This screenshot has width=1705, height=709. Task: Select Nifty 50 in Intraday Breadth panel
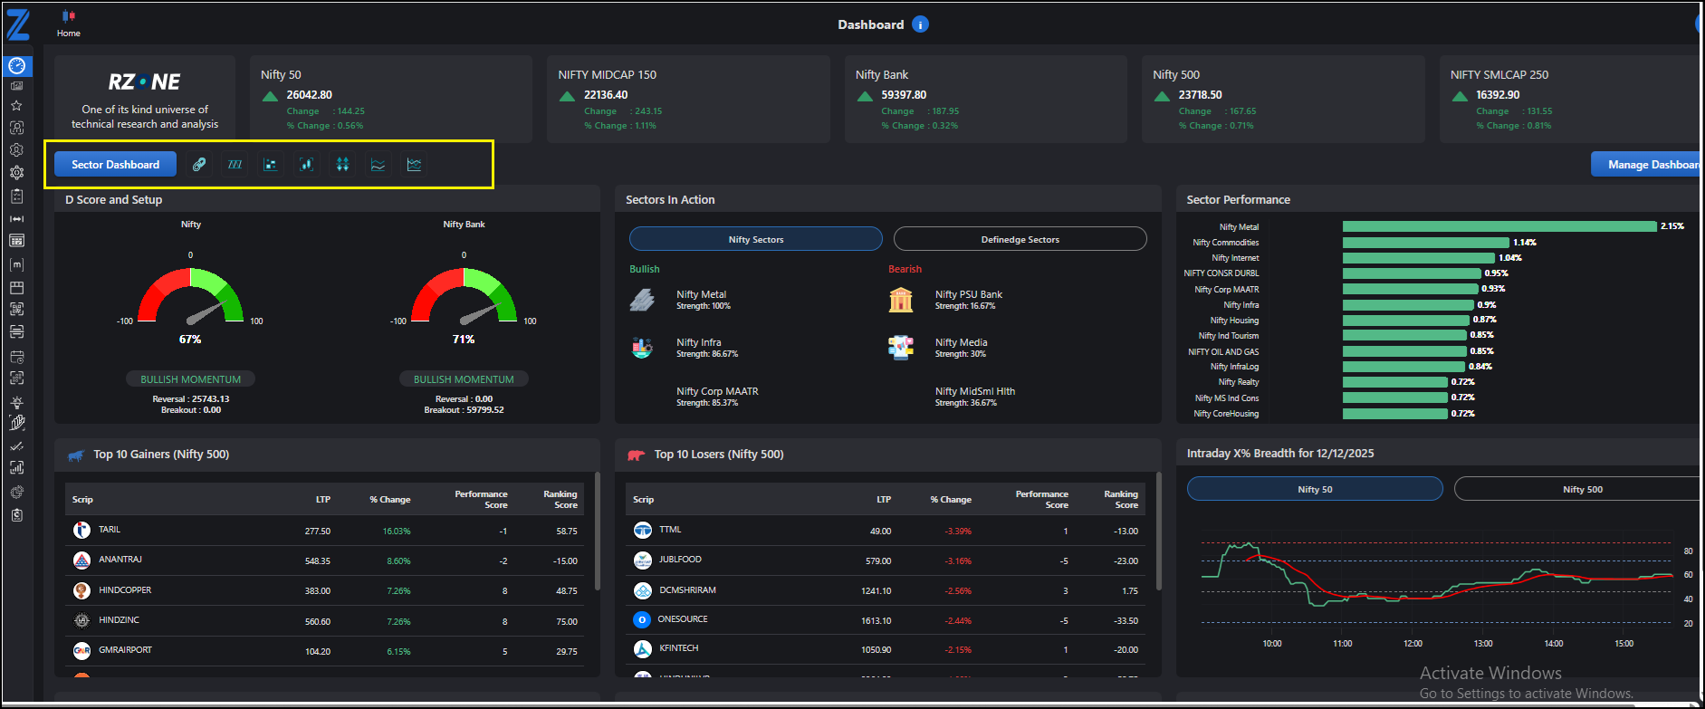[1315, 489]
